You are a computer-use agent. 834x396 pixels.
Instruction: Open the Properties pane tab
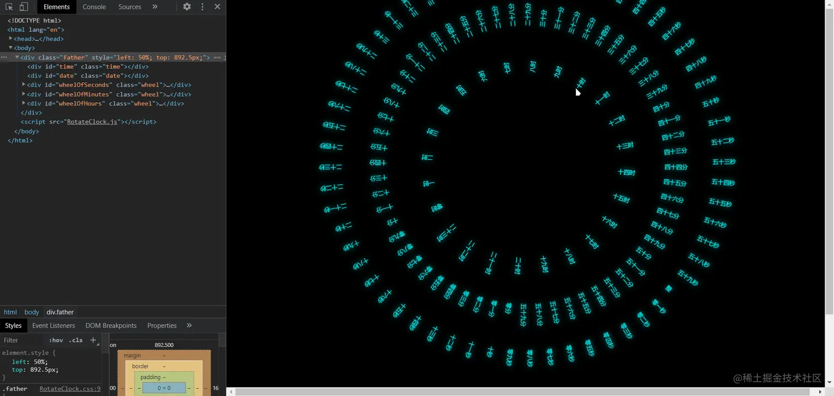[x=162, y=325]
